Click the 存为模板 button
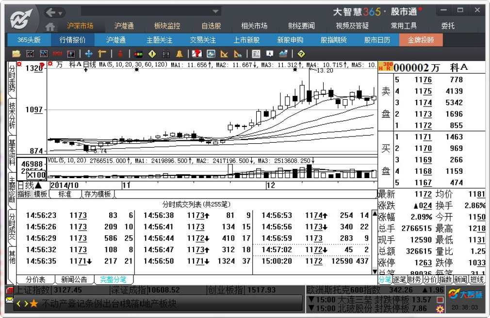The image size is (490, 318). click(x=98, y=194)
